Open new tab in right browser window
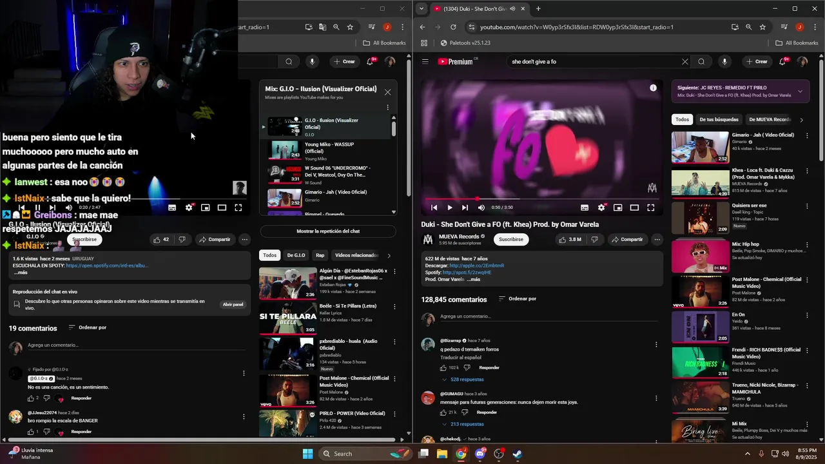Image resolution: width=825 pixels, height=464 pixels. coord(538,8)
